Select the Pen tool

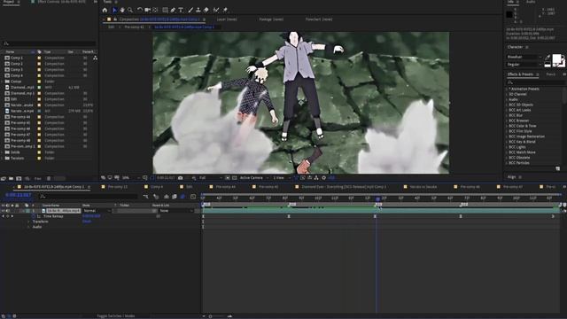tap(173, 10)
